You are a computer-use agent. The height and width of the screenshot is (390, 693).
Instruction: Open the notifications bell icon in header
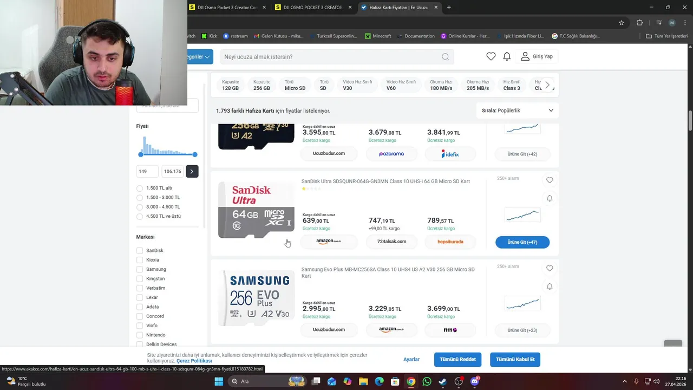coord(507,56)
